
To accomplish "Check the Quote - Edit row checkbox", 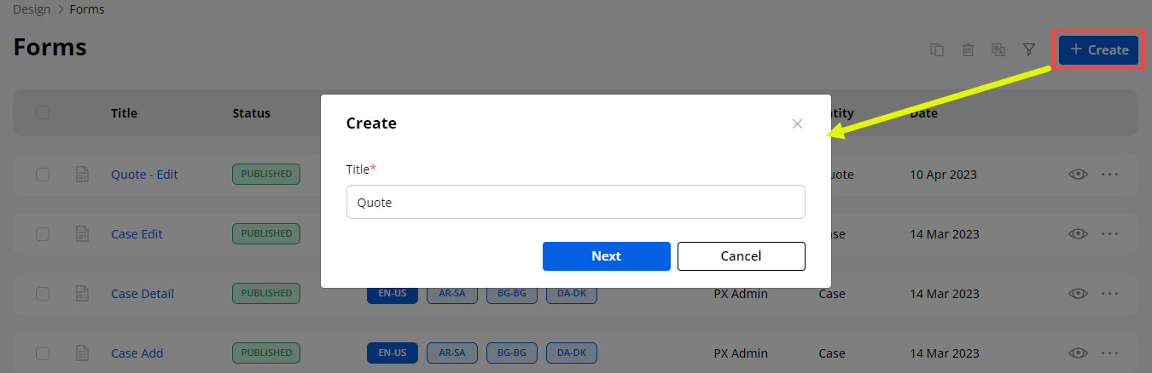I will point(43,175).
